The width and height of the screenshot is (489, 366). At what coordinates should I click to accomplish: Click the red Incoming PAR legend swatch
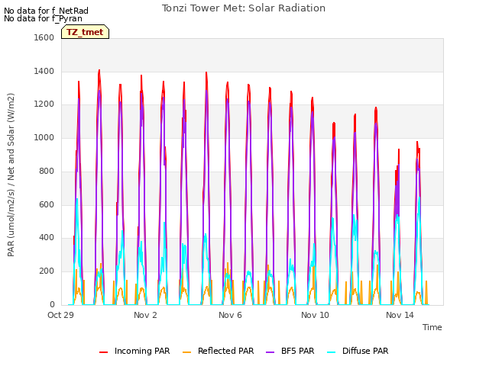pos(104,352)
